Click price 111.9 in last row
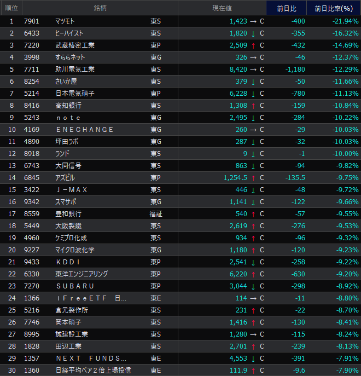Viewport: 361px width, 376px height. tap(238, 370)
